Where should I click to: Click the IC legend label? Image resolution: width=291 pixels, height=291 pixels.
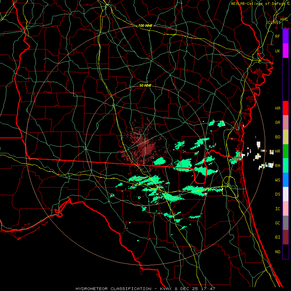277,209
